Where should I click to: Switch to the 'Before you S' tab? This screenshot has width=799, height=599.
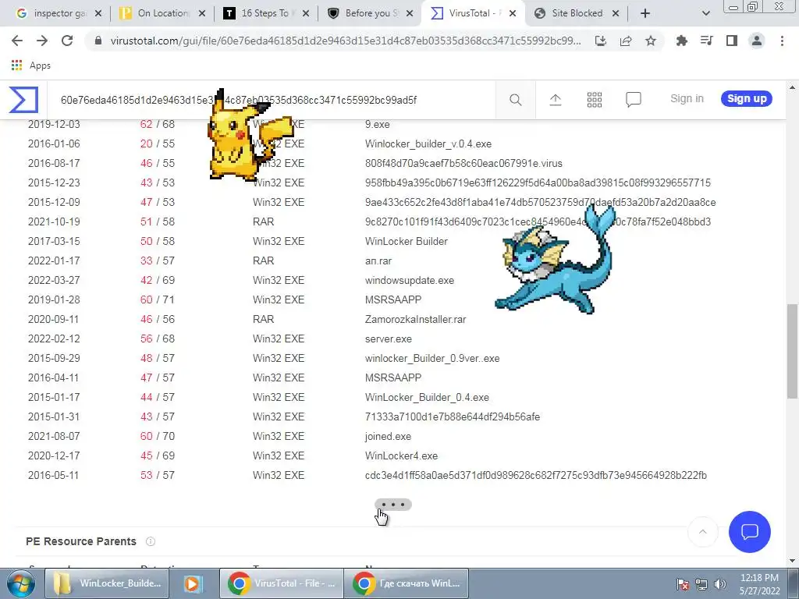point(370,13)
